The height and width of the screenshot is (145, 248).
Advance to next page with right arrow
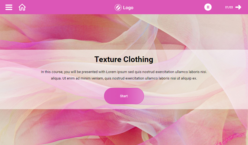[238, 7]
